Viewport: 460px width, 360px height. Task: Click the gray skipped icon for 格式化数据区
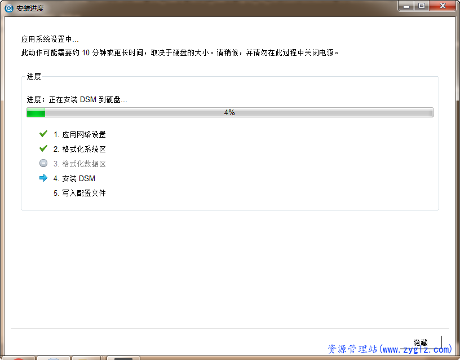coord(43,163)
